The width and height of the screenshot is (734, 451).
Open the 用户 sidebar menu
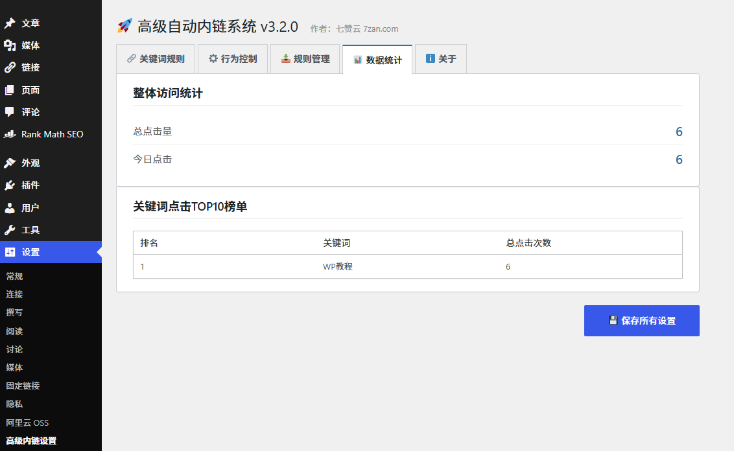click(51, 208)
